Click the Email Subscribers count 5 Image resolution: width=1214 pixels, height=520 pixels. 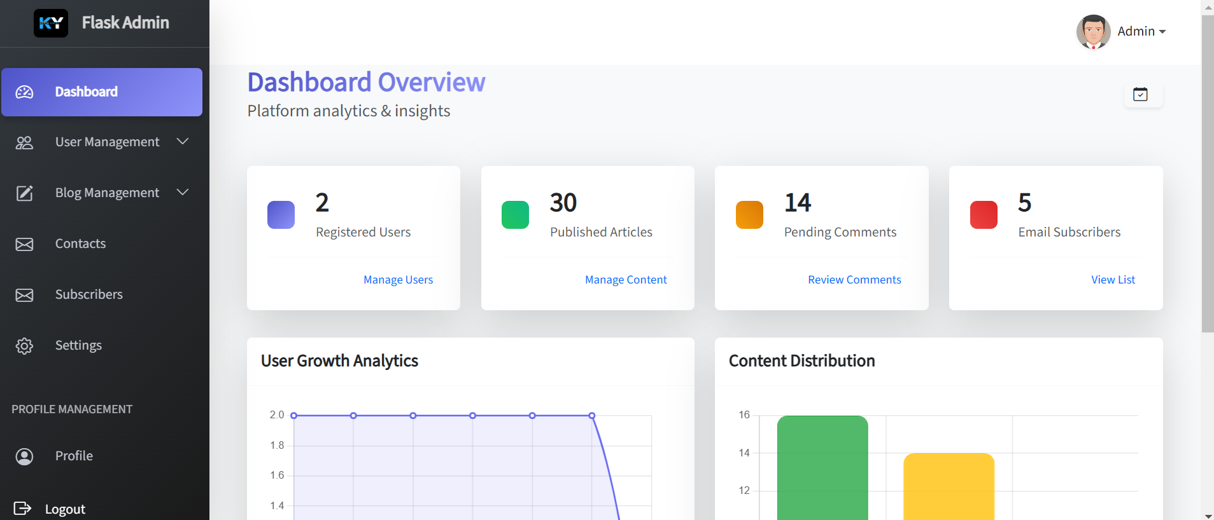coord(1024,203)
